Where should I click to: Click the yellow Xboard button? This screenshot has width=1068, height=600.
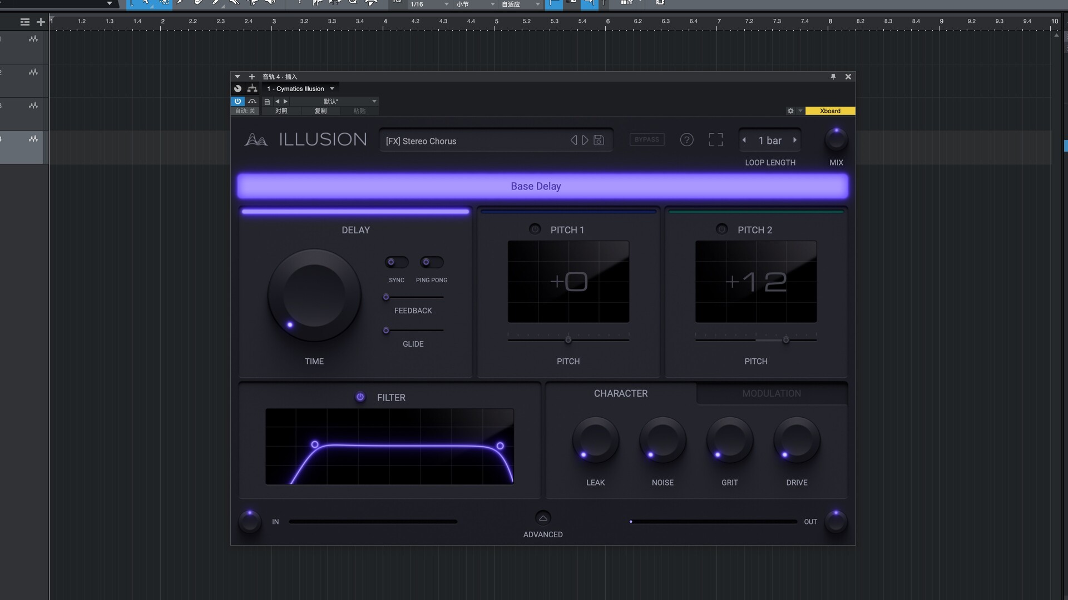(830, 111)
